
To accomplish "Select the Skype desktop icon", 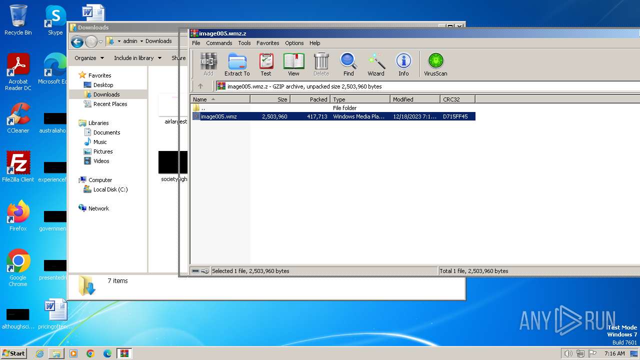I will click(x=55, y=20).
